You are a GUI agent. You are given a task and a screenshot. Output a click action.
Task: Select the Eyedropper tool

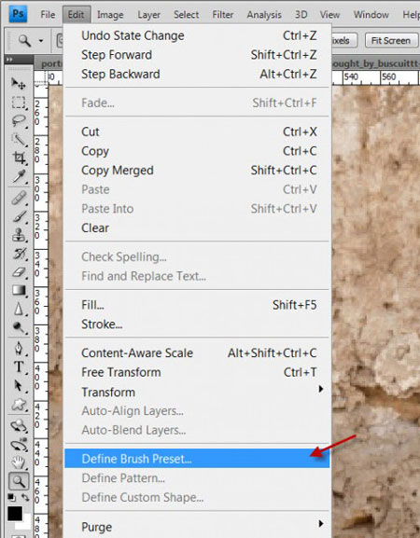pos(19,176)
